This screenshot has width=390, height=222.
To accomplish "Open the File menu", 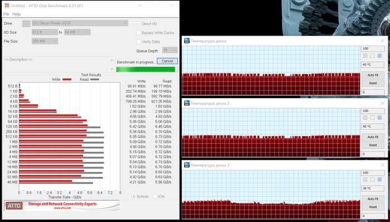I will pyautogui.click(x=6, y=14).
